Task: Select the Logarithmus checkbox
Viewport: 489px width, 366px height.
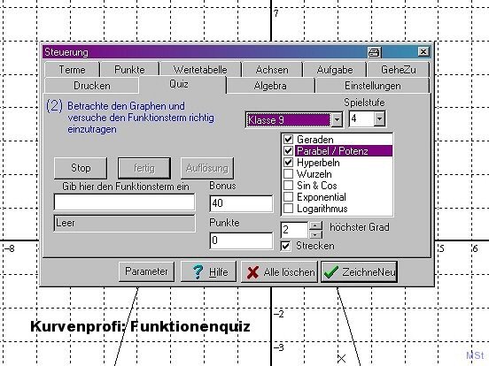Action: pos(288,209)
